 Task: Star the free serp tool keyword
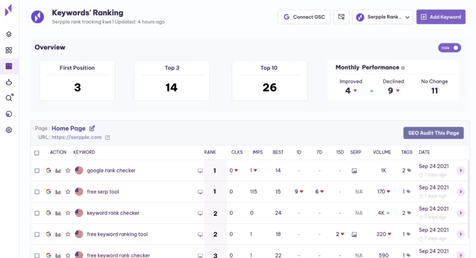[x=68, y=192]
